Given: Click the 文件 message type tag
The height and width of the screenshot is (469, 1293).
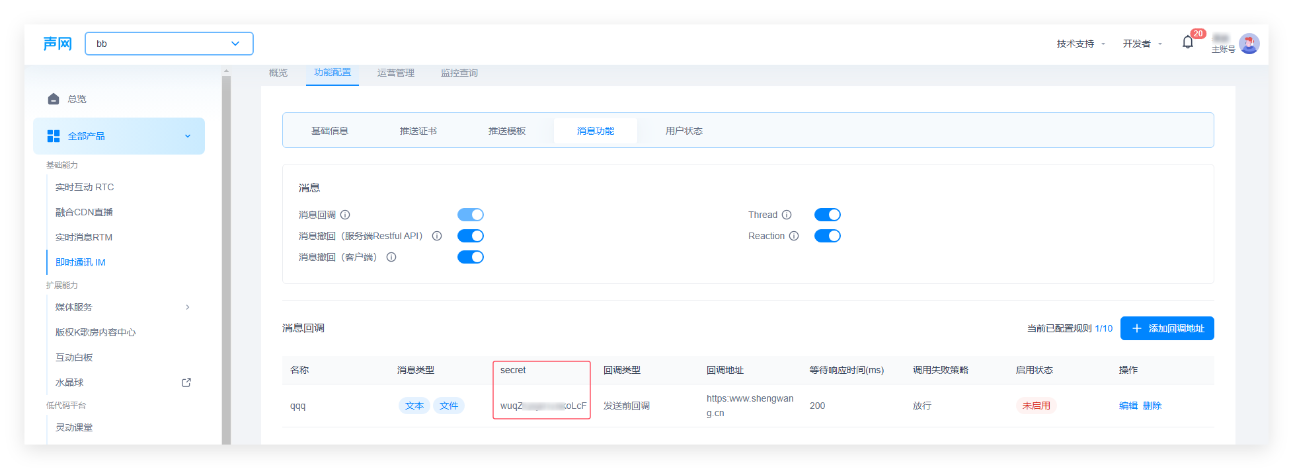Looking at the screenshot, I should click(449, 406).
